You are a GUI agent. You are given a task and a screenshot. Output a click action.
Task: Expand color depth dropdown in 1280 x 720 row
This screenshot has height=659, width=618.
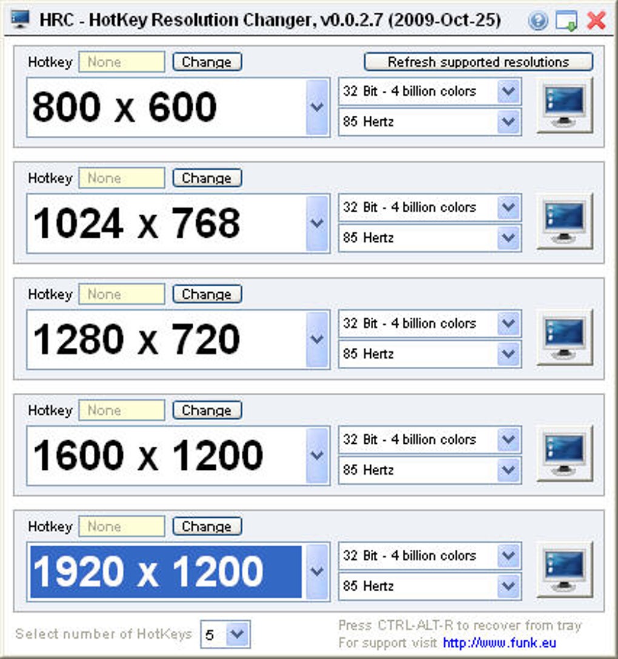[x=508, y=323]
